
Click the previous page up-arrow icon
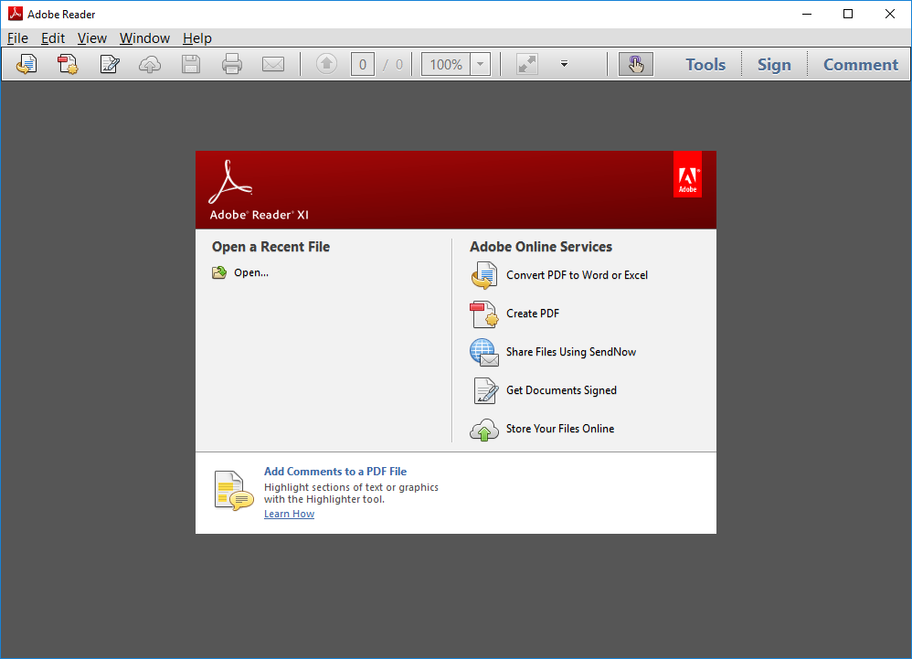(x=327, y=63)
